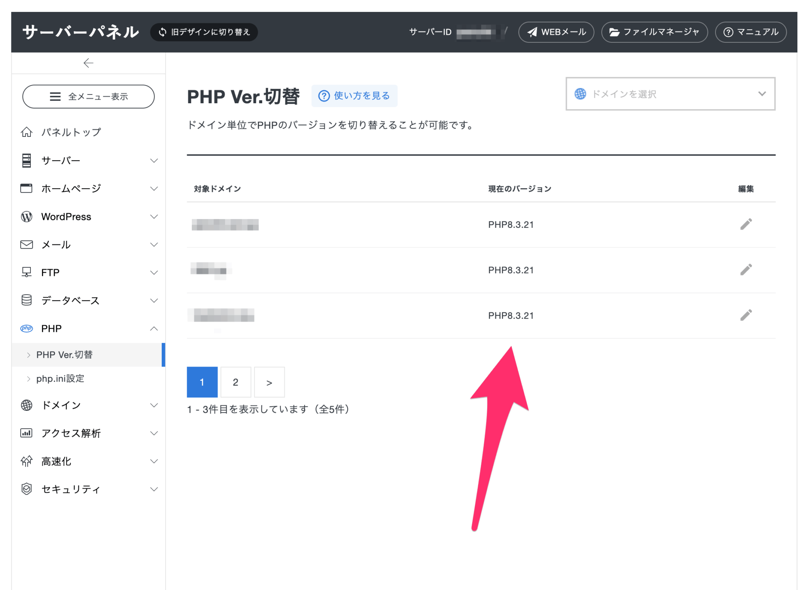Image resolution: width=810 pixels, height=590 pixels.
Task: Open the ファイルマネージャ from the top bar
Action: (654, 32)
